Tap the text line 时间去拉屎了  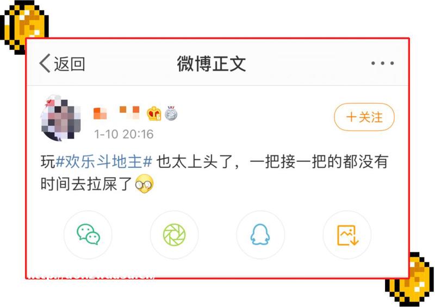[x=86, y=184]
